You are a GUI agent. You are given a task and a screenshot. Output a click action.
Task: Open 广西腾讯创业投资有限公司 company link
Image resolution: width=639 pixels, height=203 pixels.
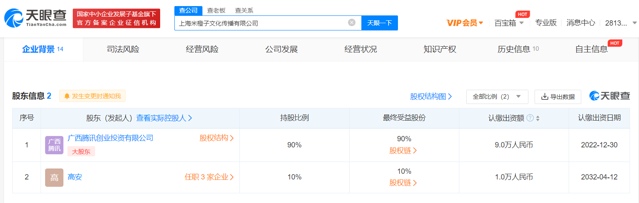111,138
